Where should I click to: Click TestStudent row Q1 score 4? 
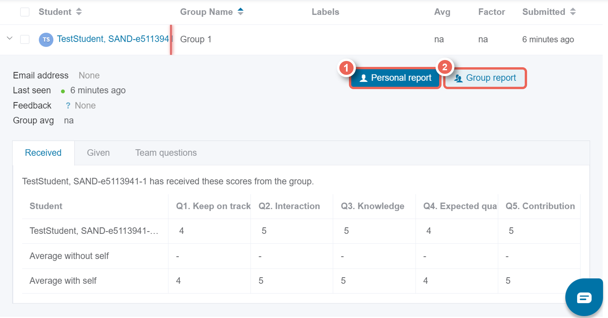pyautogui.click(x=181, y=231)
